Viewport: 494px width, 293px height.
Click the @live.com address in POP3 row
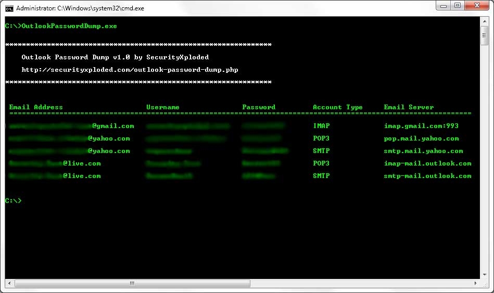click(x=55, y=163)
